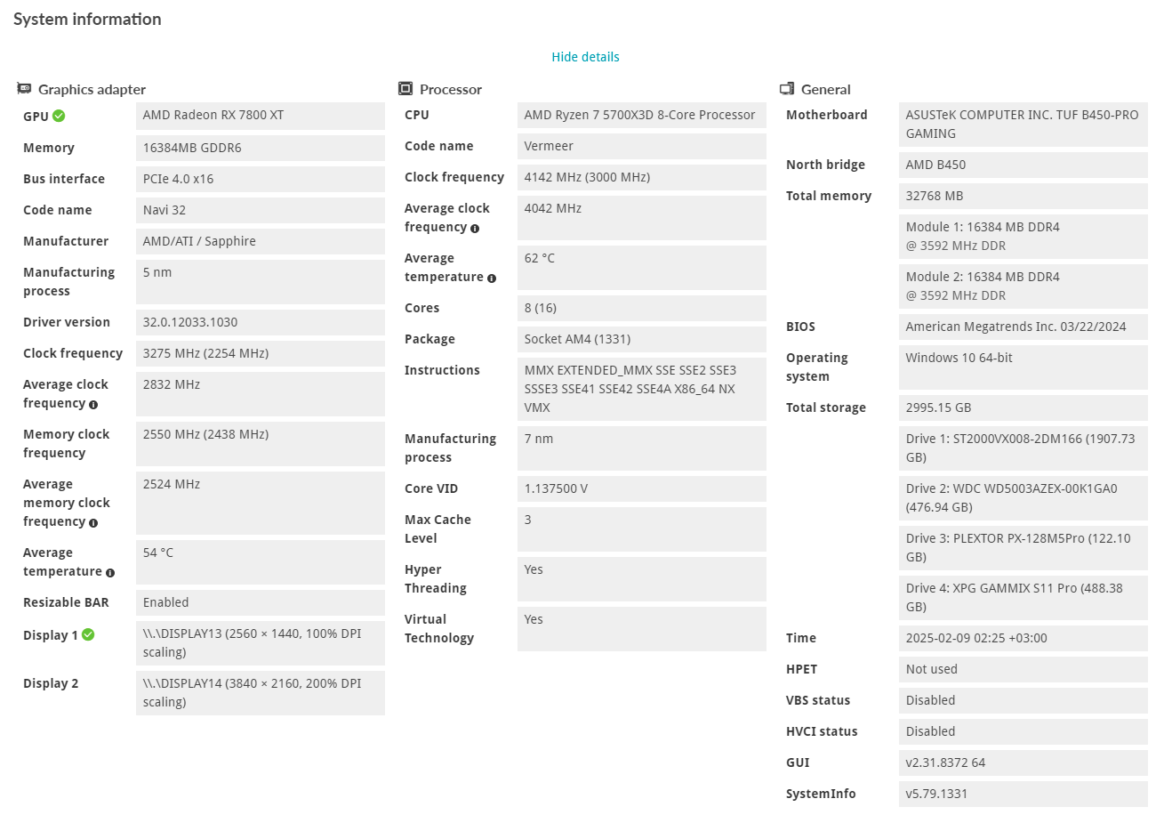Select the ASUSTeK TUF B450-PRO GAMING motherboard value
The height and width of the screenshot is (823, 1156).
pos(1024,125)
